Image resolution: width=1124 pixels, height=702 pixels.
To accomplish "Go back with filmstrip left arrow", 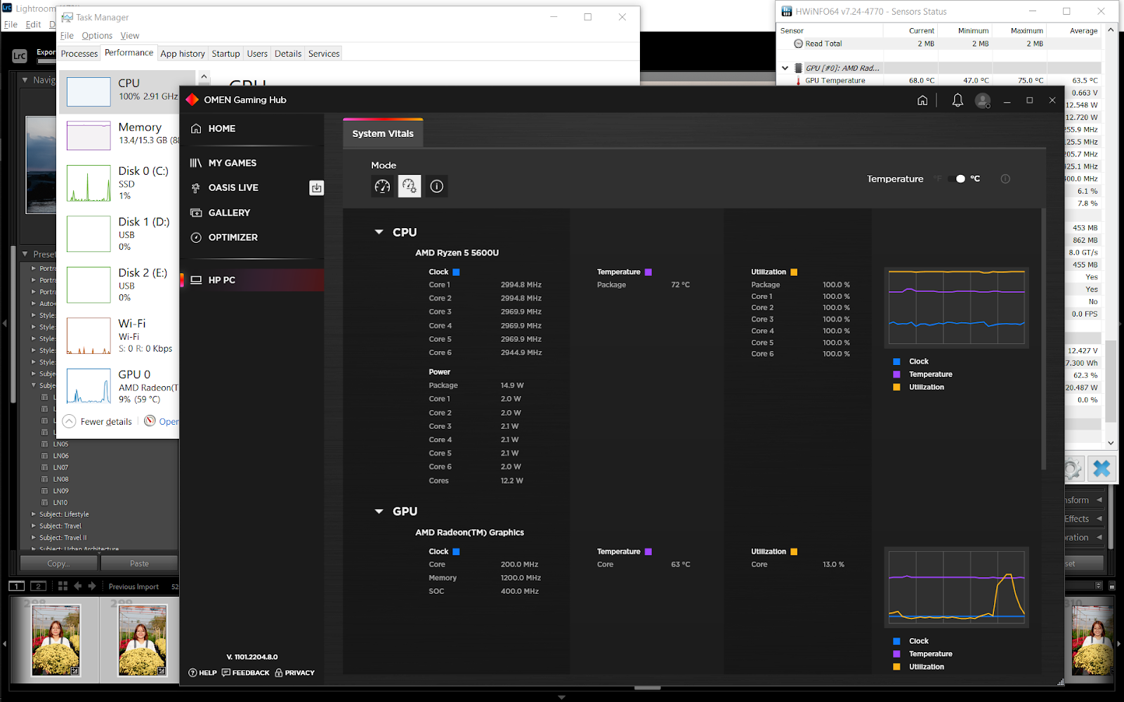I will click(x=77, y=585).
